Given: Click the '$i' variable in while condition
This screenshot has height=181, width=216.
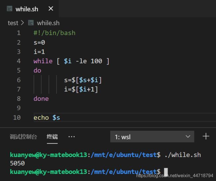Looking at the screenshot, I should [x=68, y=61].
